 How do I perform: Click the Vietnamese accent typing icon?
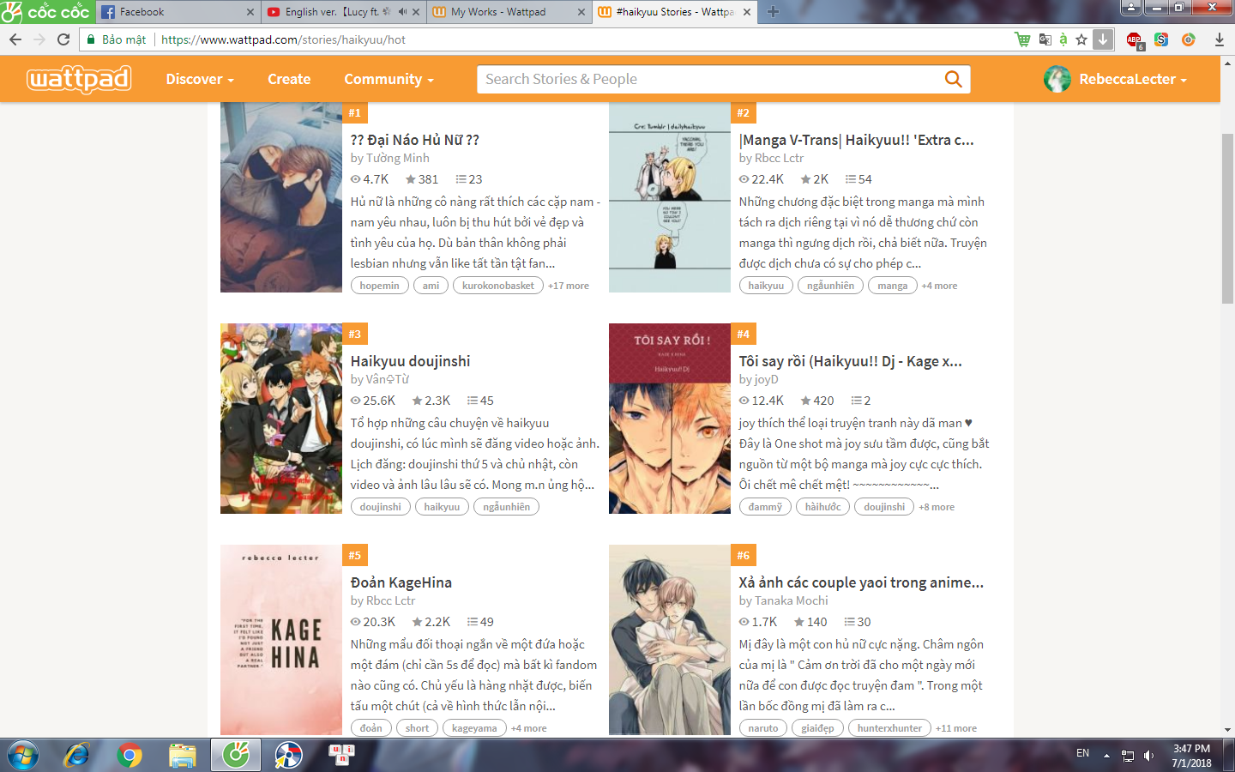coord(1063,39)
